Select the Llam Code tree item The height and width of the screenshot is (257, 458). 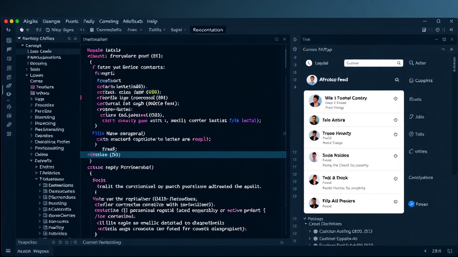(x=39, y=51)
